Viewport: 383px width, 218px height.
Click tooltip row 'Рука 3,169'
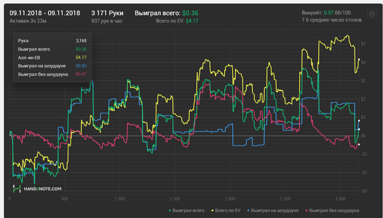[53, 41]
